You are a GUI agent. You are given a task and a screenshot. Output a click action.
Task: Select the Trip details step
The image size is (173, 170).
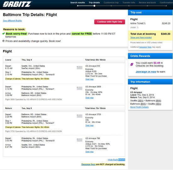(94, 3)
